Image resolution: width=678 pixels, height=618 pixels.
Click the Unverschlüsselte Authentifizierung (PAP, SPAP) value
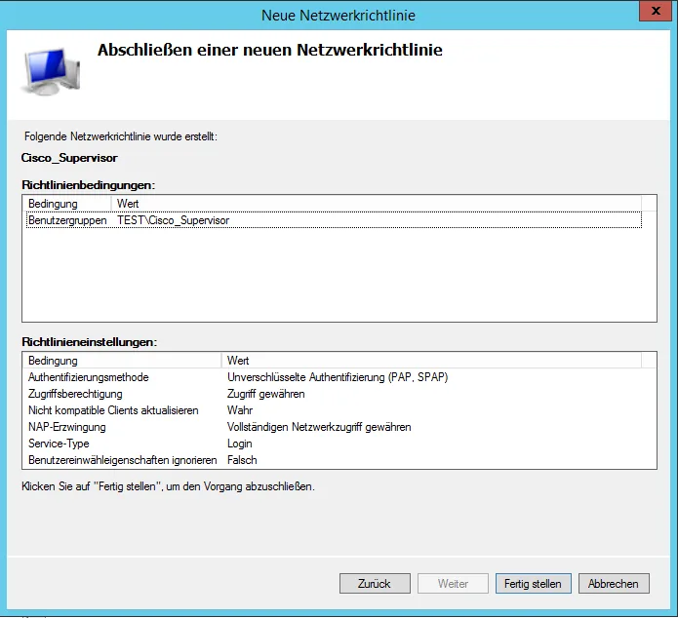[x=338, y=377]
